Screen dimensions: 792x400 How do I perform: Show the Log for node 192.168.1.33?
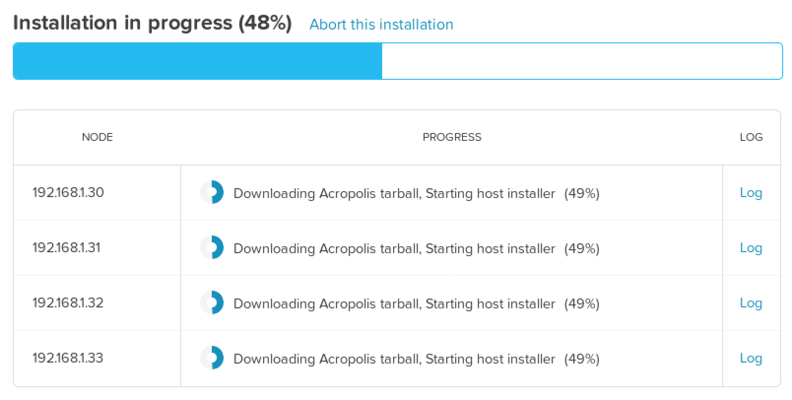point(751,358)
